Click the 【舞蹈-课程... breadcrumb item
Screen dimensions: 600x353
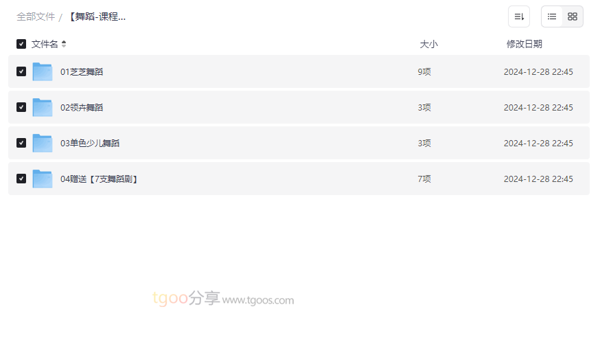coord(97,16)
